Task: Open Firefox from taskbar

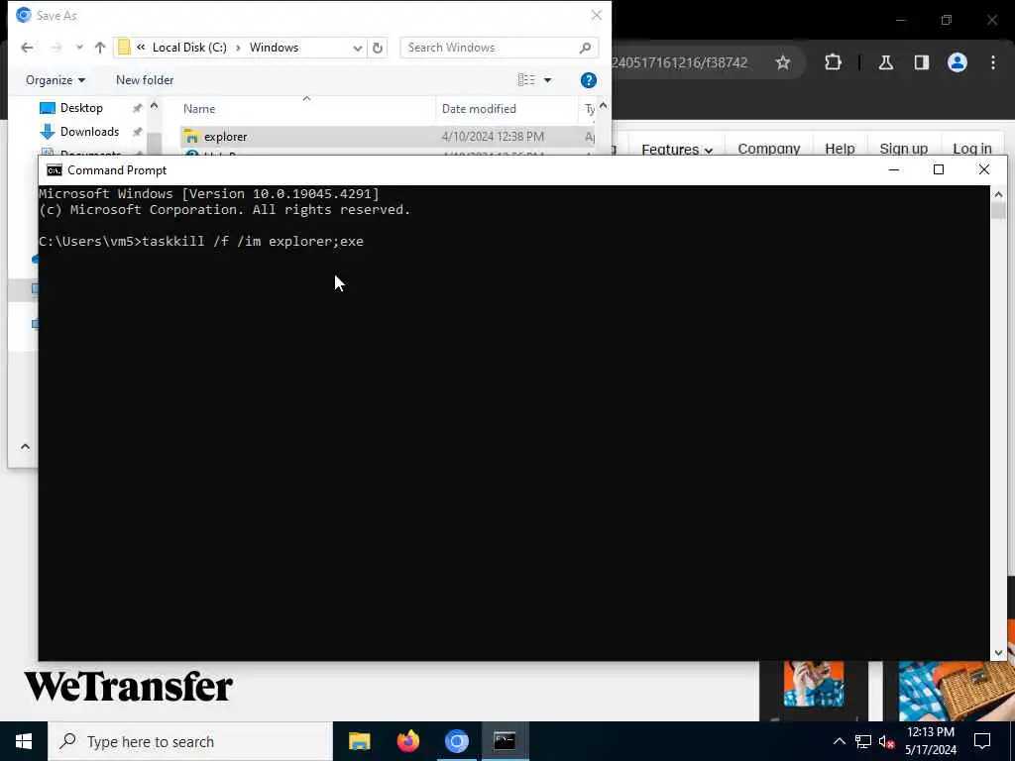Action: 407,741
